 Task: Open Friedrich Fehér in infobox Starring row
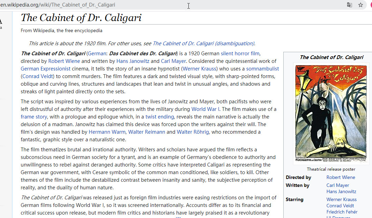[x=342, y=212]
